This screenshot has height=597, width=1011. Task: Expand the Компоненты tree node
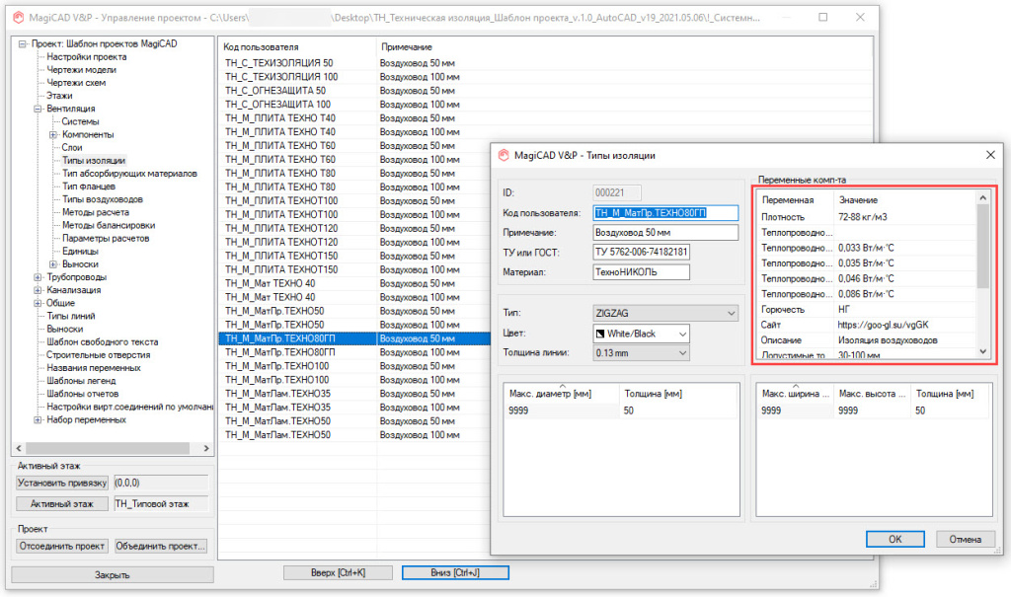tap(53, 134)
